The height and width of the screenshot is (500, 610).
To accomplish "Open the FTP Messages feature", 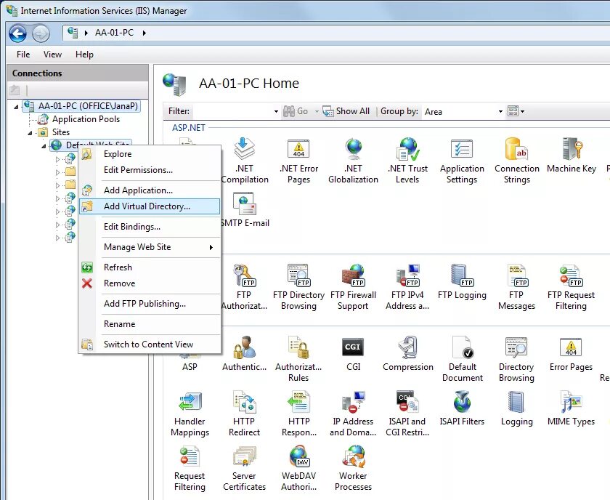I will (516, 286).
